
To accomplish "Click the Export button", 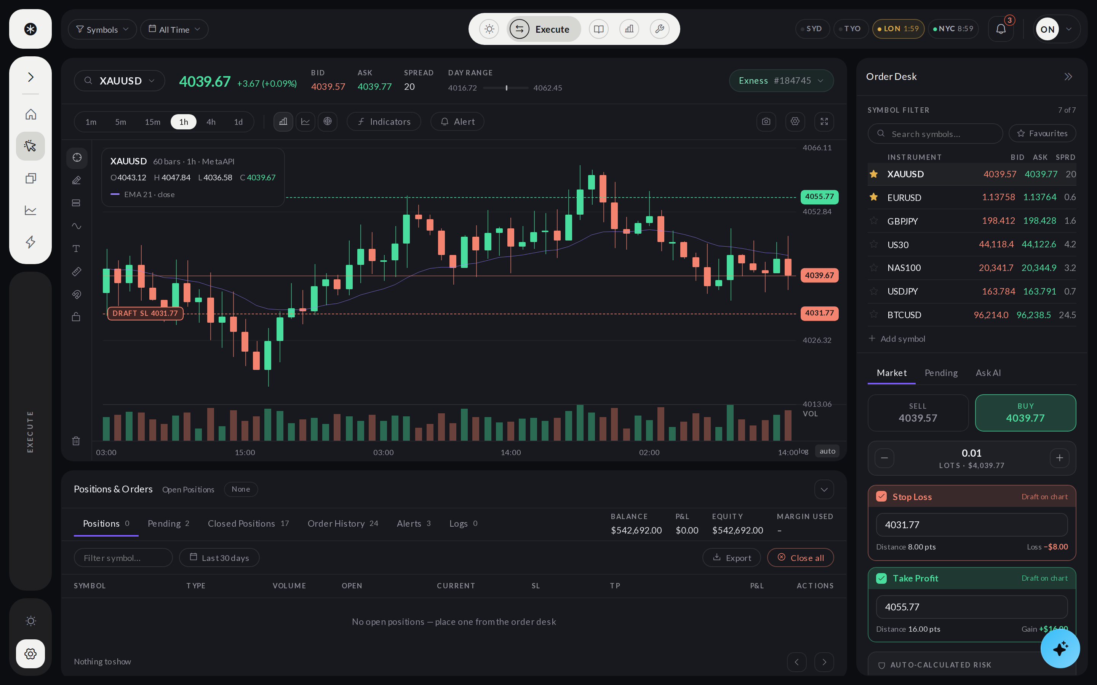I will 732,558.
